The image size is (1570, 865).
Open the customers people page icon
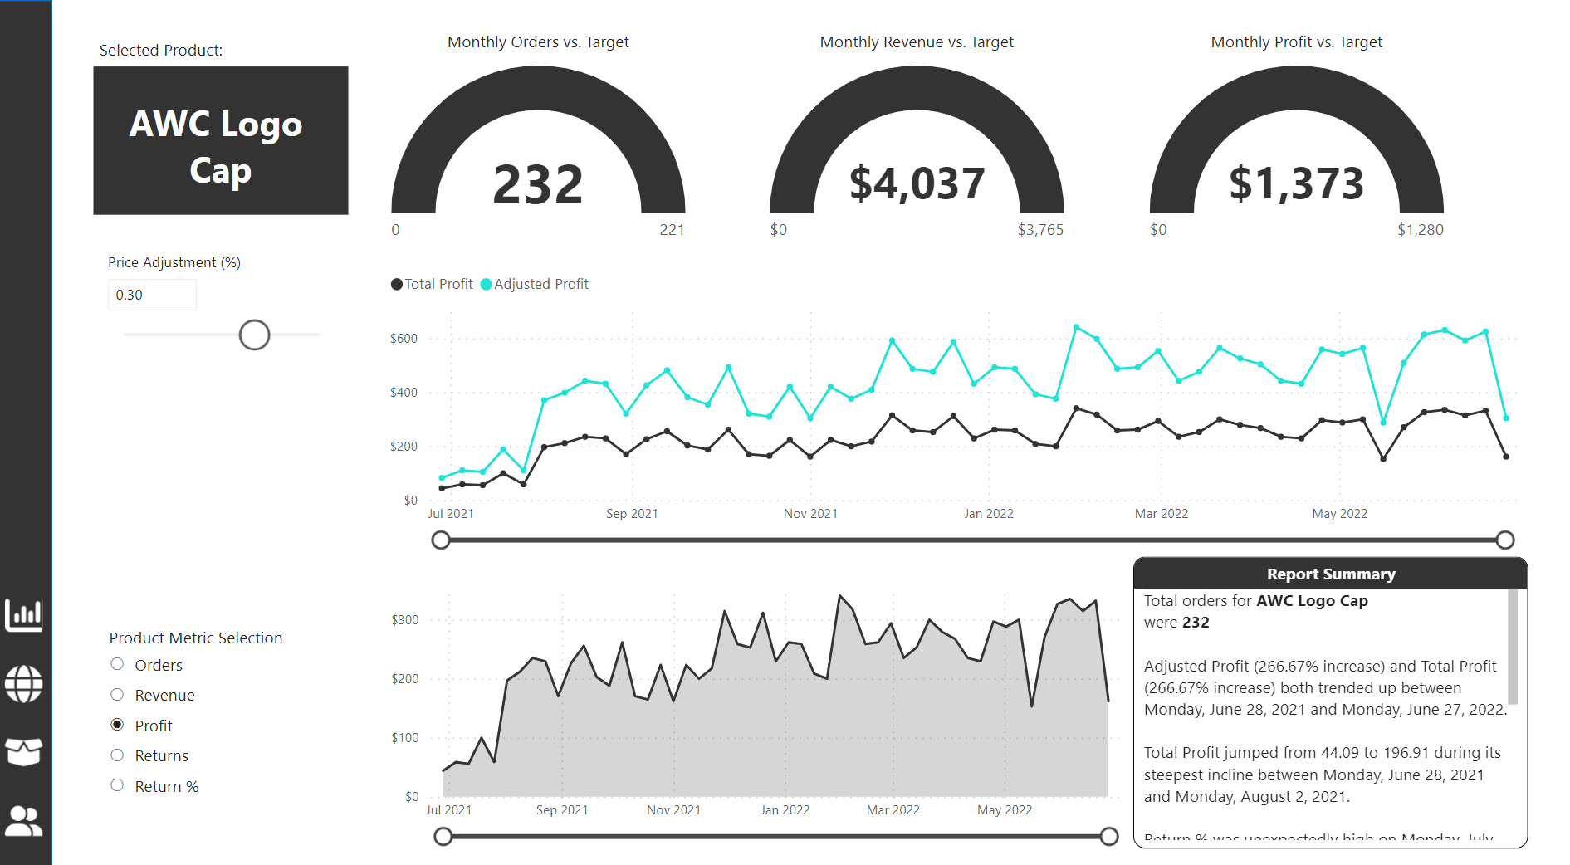click(23, 821)
